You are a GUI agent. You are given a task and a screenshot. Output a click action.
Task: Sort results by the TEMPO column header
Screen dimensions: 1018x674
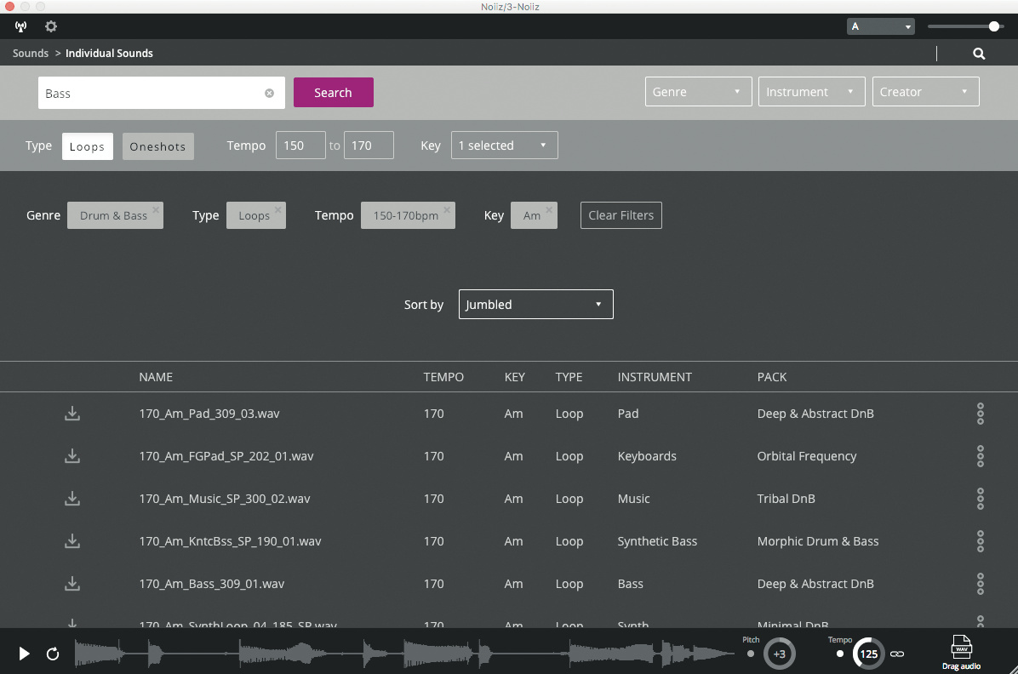click(x=443, y=377)
